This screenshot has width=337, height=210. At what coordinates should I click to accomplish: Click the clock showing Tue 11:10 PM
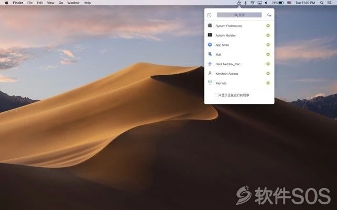coord(305,3)
